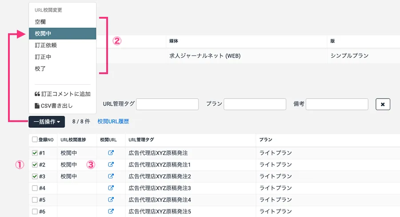400x217 pixels.
Task: Check the #5 row checkbox
Action: [x=35, y=200]
